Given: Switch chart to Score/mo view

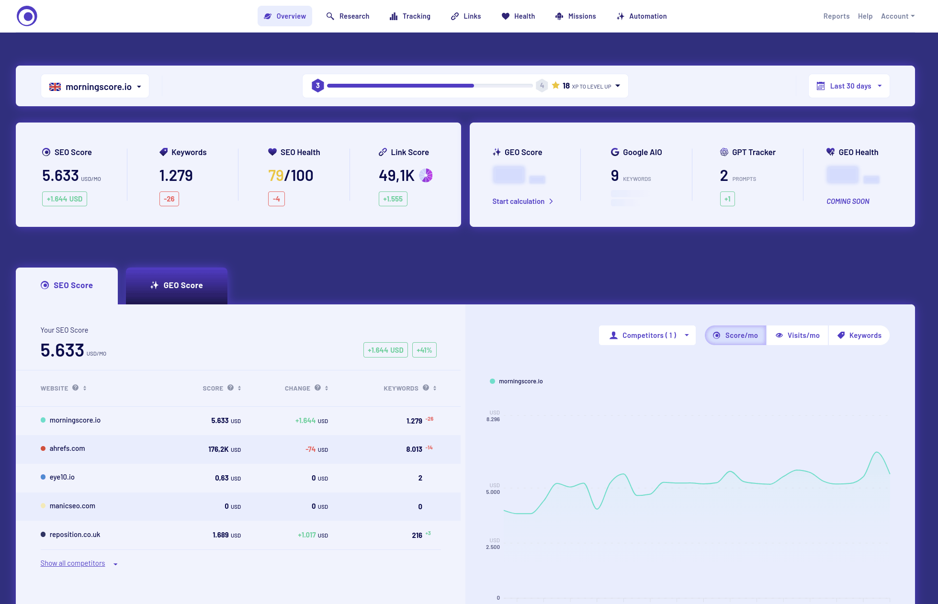Looking at the screenshot, I should (x=735, y=336).
